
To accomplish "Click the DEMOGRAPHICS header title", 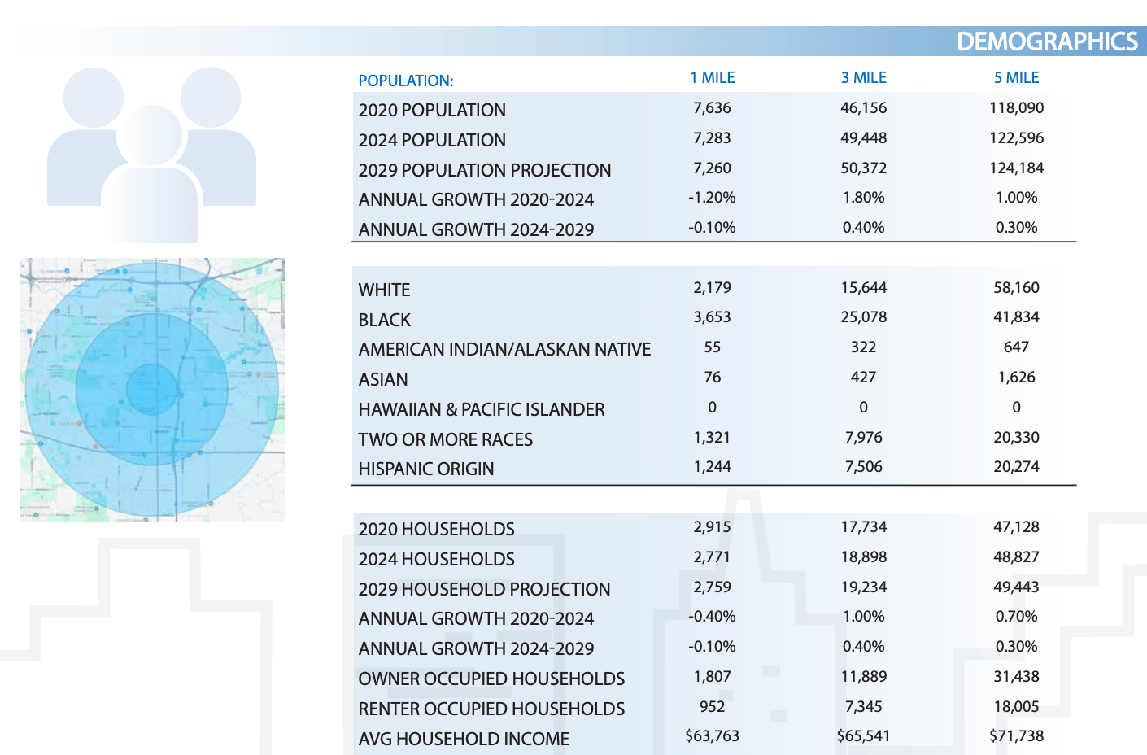I will click(x=1047, y=41).
